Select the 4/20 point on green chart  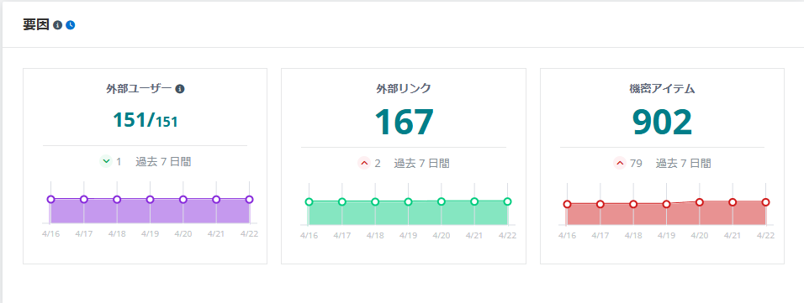pyautogui.click(x=442, y=201)
